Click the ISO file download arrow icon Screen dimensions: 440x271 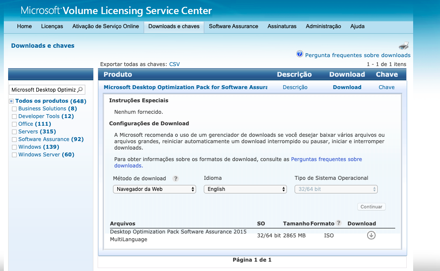[x=371, y=235]
